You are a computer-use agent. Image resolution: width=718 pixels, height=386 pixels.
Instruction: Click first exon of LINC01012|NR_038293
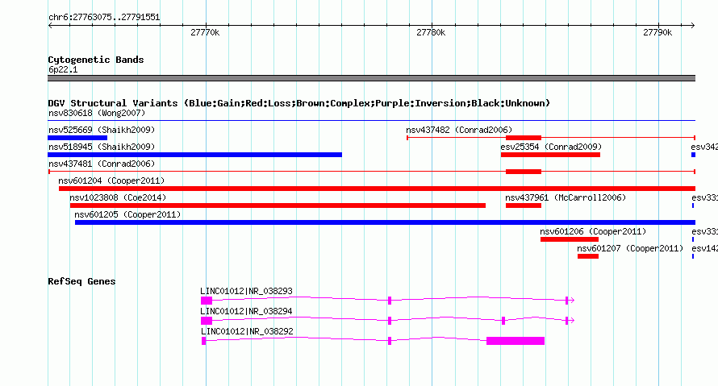pos(207,301)
